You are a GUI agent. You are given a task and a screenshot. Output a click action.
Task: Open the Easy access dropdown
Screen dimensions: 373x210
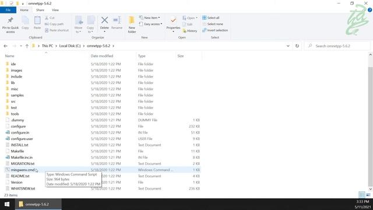[x=150, y=24]
